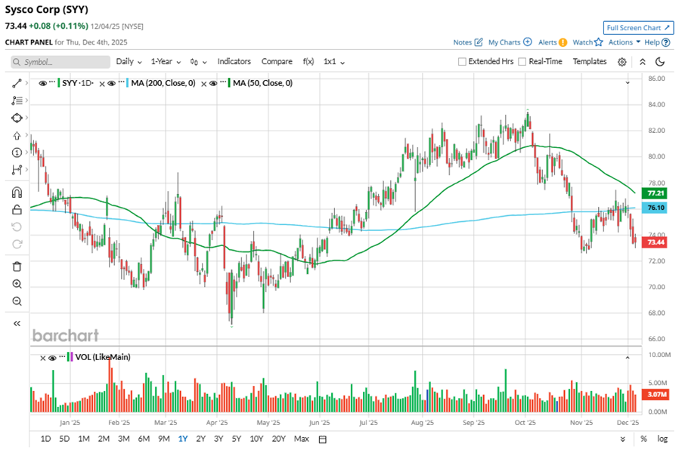Viewport: 682px width, 453px height.
Task: Open Alerts
Action: [x=553, y=42]
